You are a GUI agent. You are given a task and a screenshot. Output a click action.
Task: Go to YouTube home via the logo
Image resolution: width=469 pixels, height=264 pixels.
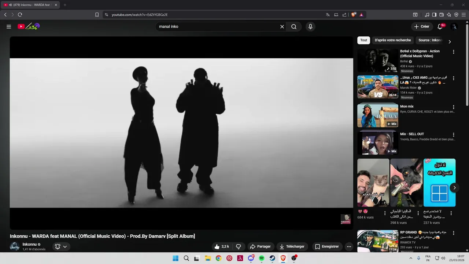click(x=29, y=26)
